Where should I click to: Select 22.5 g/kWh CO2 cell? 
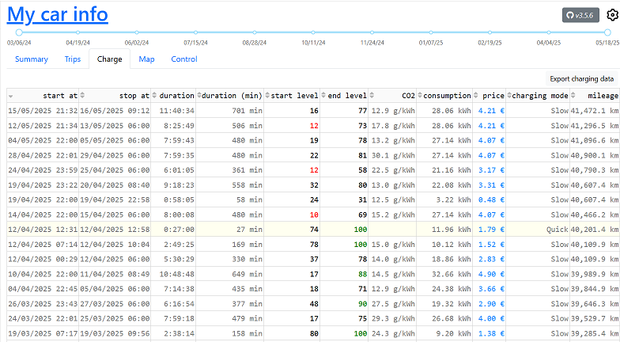[392, 170]
